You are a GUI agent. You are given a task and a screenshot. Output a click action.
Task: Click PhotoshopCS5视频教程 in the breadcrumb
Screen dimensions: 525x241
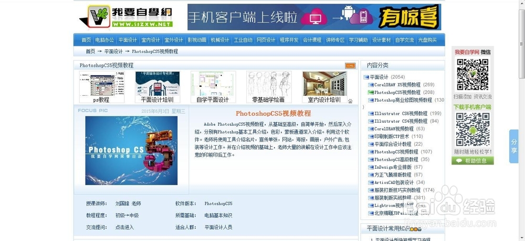coord(155,51)
